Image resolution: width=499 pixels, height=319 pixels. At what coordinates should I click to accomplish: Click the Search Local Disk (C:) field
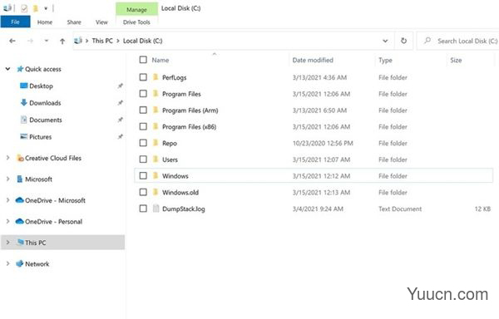(x=457, y=41)
